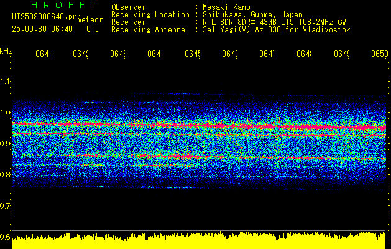
Task: Click the yellow signal level graph at the bottom
Action: point(199,240)
